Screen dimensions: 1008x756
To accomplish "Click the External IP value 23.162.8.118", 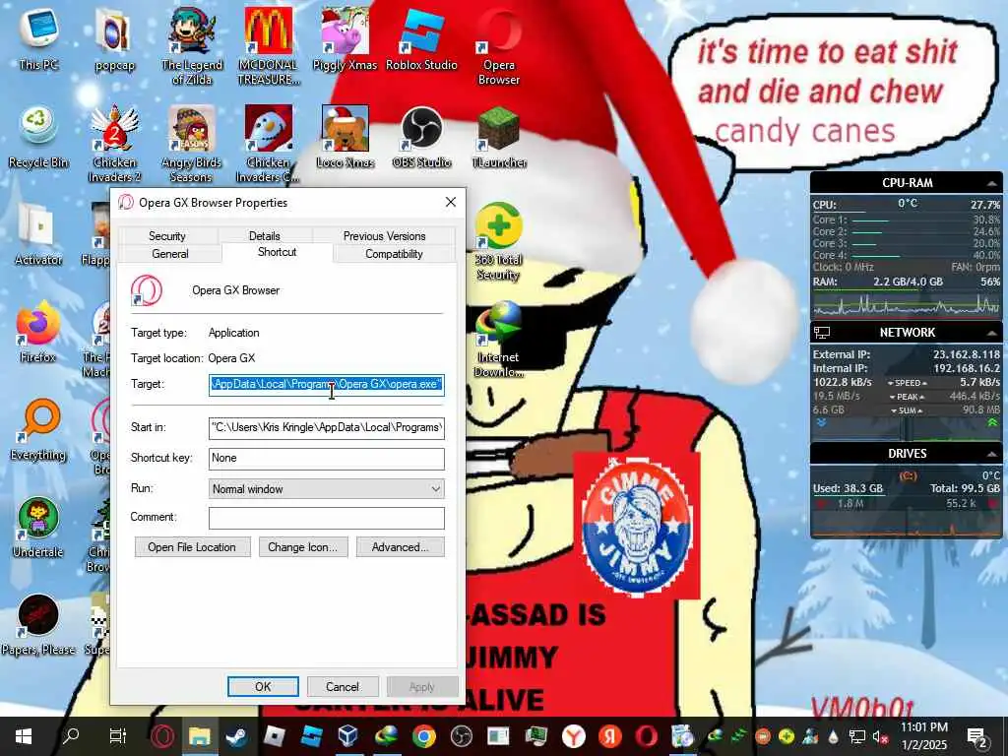I will 967,354.
